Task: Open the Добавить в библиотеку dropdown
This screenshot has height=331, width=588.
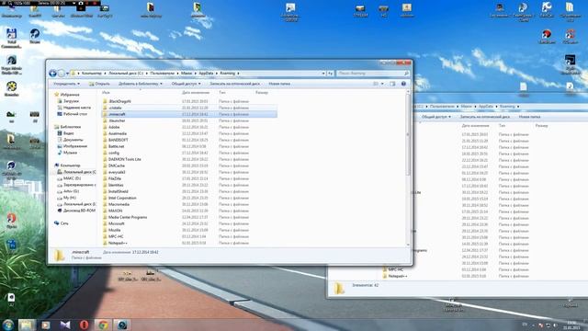Action: coord(141,84)
